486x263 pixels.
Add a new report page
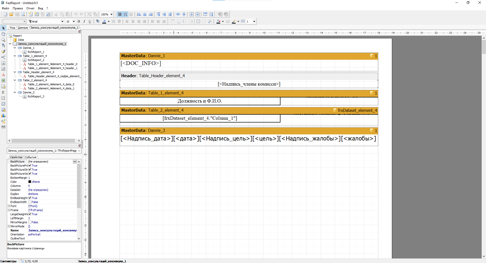click(x=31, y=14)
